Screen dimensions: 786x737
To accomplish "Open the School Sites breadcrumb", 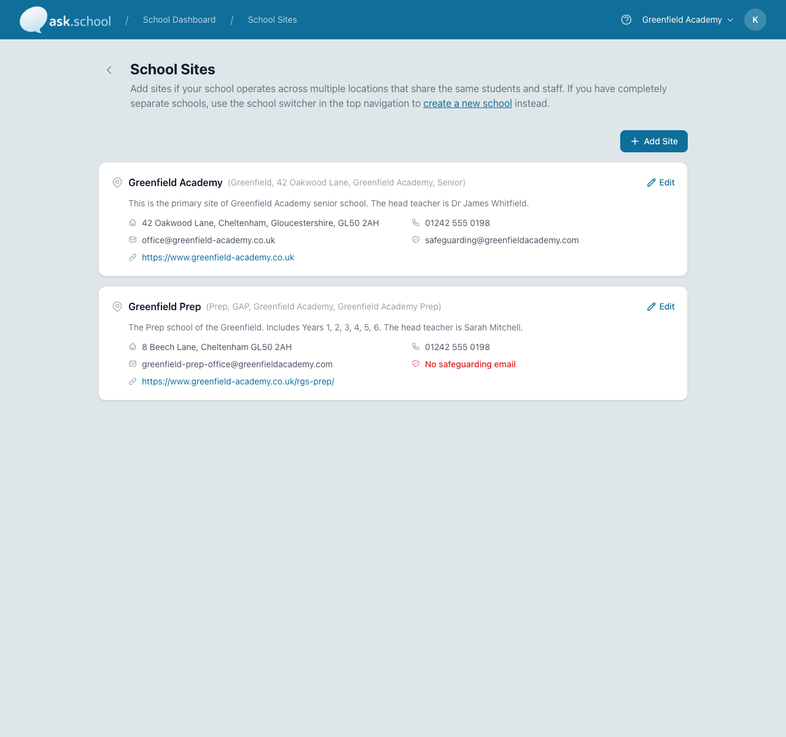I will click(273, 20).
